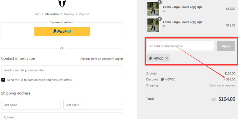Toggle the news and exclusive offers checkbox
Image resolution: width=238 pixels, height=119 pixels.
(3, 80)
